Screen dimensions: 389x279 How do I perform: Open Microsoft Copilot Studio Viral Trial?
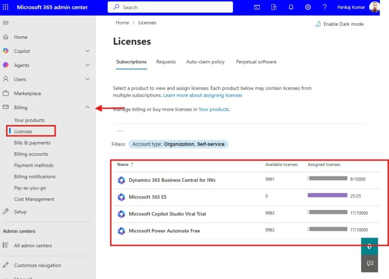coord(167,214)
